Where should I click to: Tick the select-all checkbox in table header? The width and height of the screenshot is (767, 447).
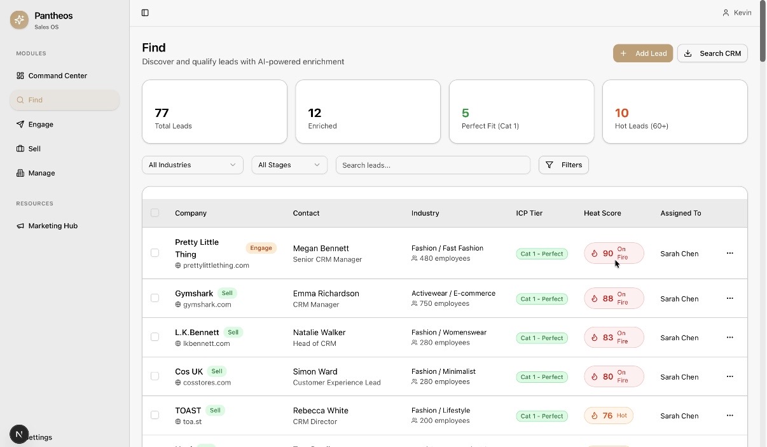pos(155,213)
